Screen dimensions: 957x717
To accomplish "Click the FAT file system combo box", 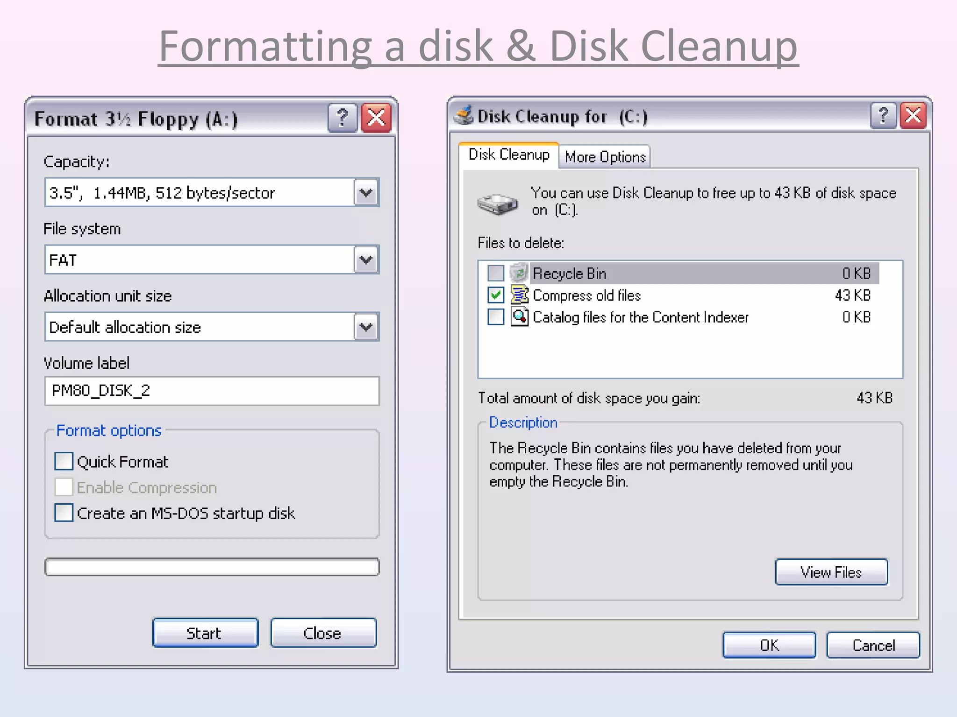I will tap(212, 260).
